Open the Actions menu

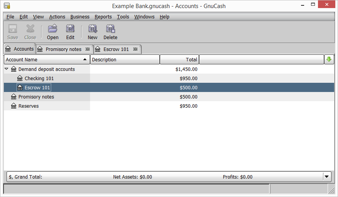pos(57,17)
